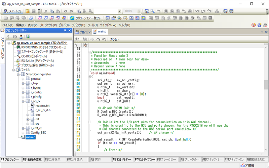Collapse main function body at line 99
This screenshot has height=168, width=269.
pos(90,77)
